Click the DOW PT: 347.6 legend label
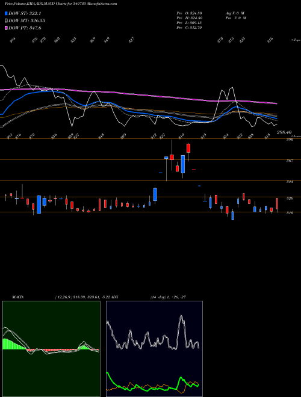Image resolution: width=301 pixels, height=397 pixels. [x=25, y=28]
